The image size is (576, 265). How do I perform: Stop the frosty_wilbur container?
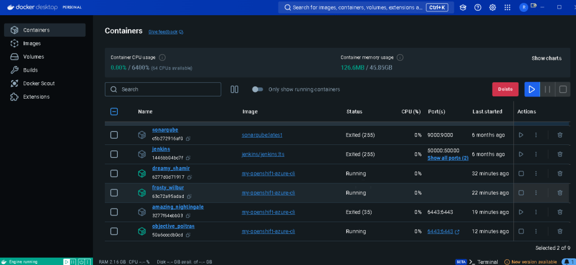pyautogui.click(x=521, y=193)
